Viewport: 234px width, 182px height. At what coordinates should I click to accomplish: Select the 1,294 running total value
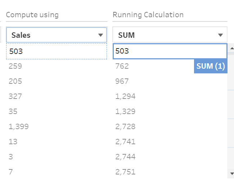(125, 96)
